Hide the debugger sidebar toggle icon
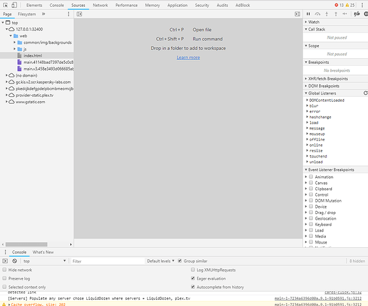This screenshot has height=306, width=368. pos(298,14)
